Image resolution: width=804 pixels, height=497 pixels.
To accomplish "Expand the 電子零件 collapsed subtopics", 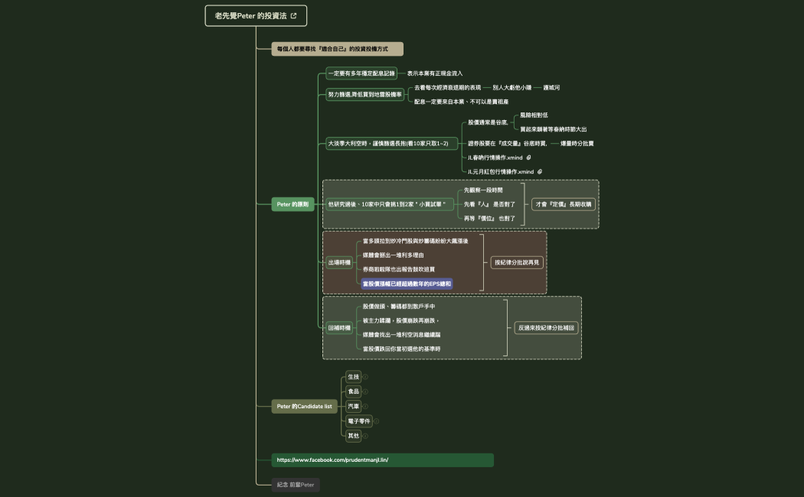I will coord(376,421).
